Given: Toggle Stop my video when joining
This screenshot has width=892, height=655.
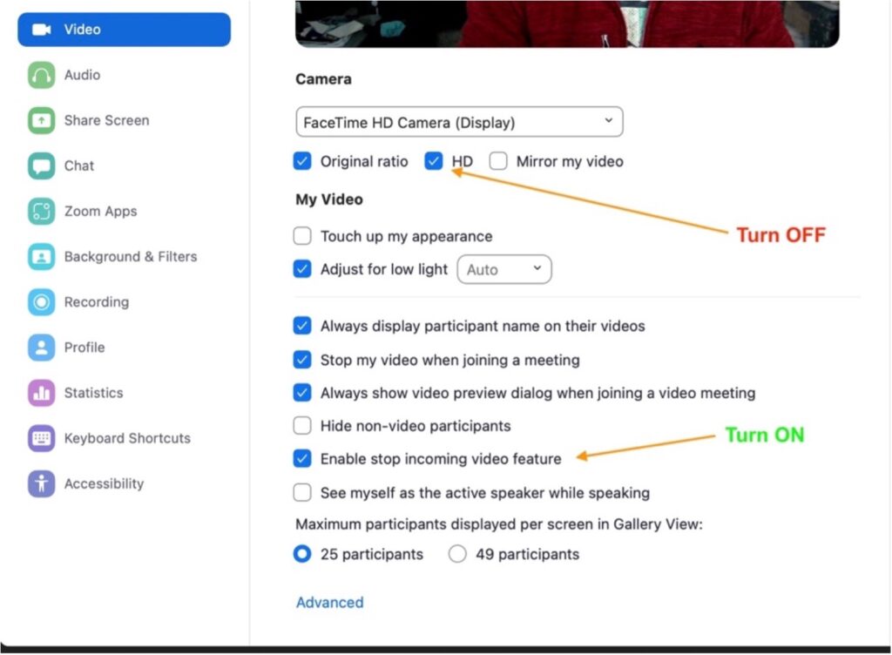Looking at the screenshot, I should (302, 360).
